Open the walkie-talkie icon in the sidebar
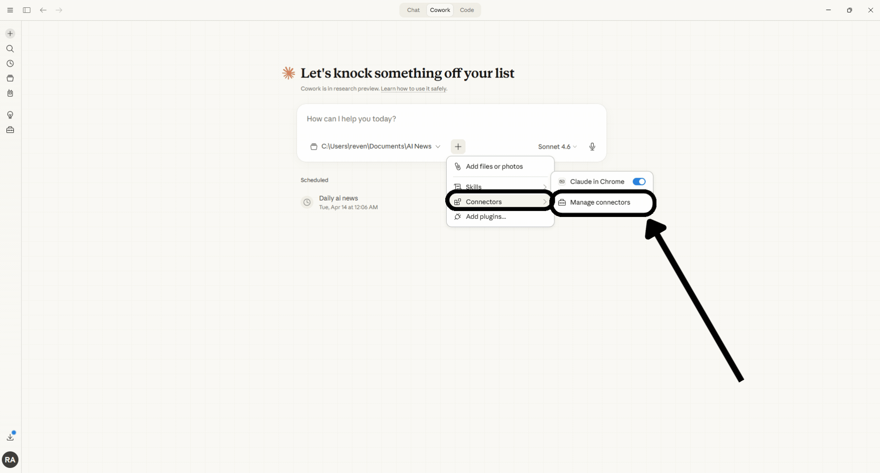The height and width of the screenshot is (473, 880). click(x=10, y=93)
